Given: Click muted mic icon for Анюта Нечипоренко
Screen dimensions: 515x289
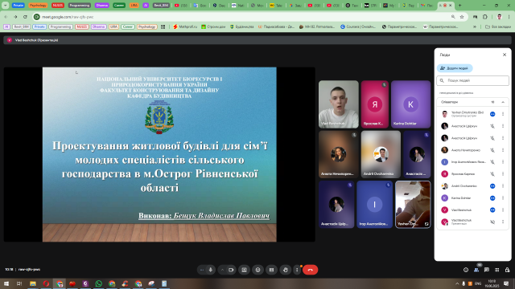Looking at the screenshot, I should (492, 150).
